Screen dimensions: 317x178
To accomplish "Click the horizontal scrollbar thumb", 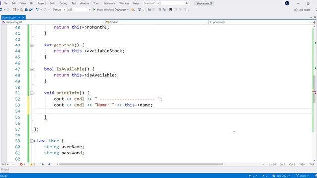I will (x=141, y=164).
